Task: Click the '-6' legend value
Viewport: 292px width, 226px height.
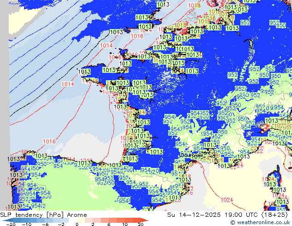Action: coord(45,224)
